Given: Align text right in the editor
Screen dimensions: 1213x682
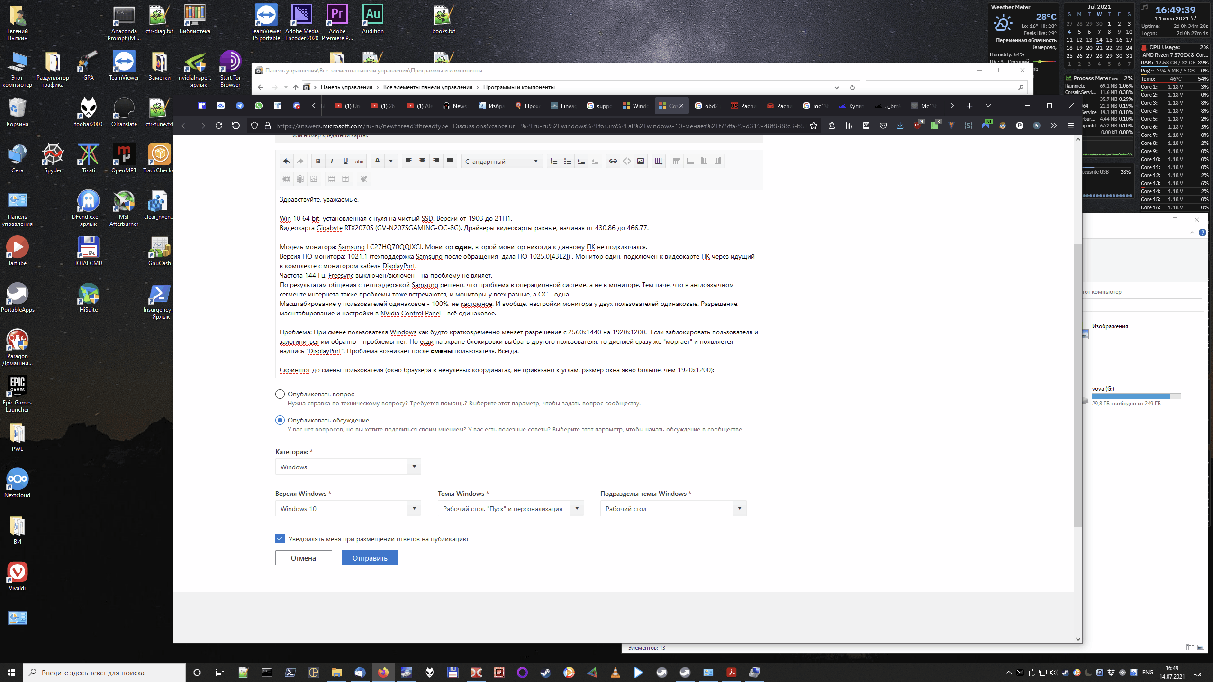Looking at the screenshot, I should tap(436, 161).
